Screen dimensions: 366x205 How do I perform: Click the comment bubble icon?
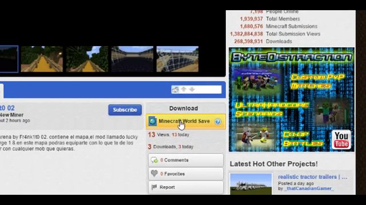coord(154,160)
